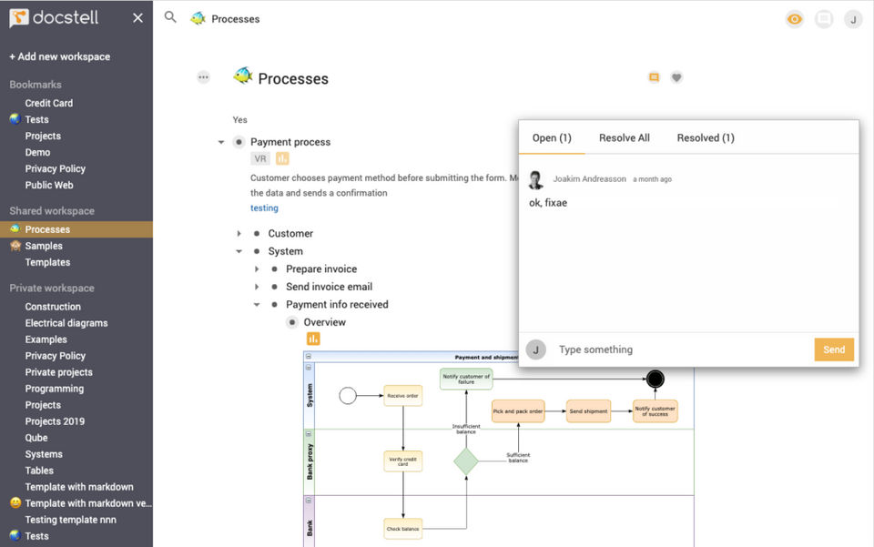This screenshot has height=547, width=874.
Task: Open the orange chart icon under Payment process
Action: pos(282,158)
